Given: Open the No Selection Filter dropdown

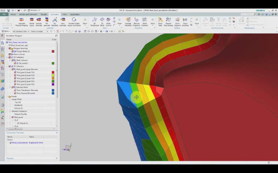Looking at the screenshot, I should click(x=21, y=31).
